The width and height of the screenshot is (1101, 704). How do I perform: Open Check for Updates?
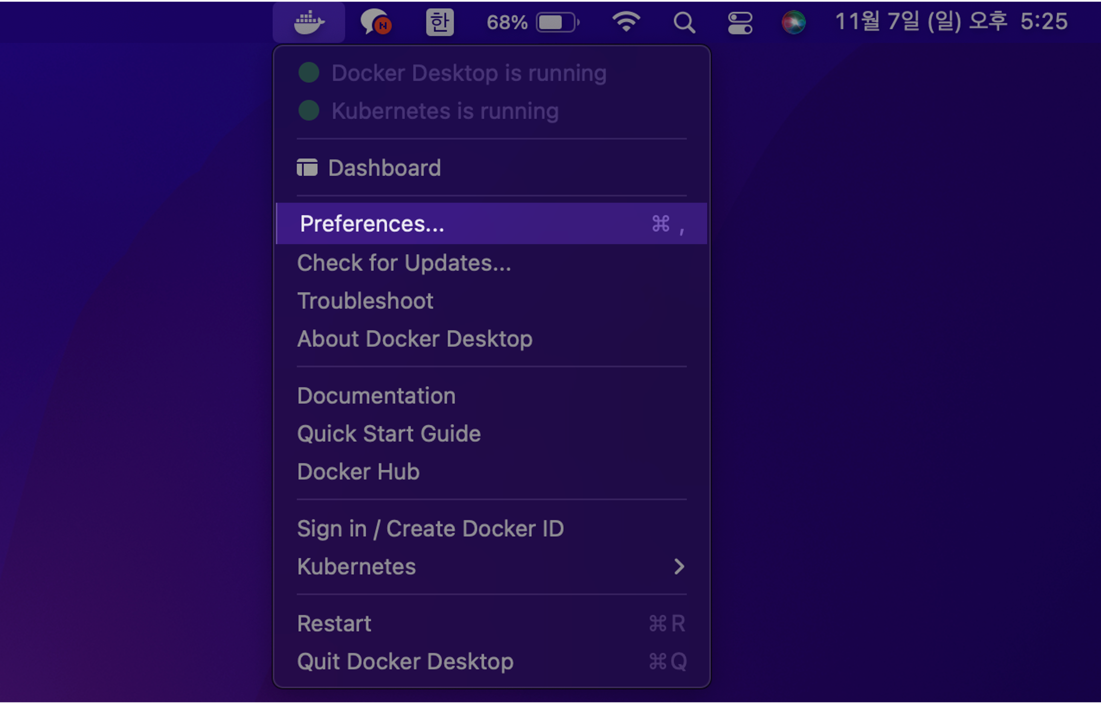(404, 263)
